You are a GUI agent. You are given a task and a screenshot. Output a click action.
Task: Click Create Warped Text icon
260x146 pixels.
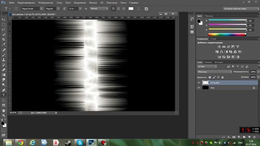139,9
